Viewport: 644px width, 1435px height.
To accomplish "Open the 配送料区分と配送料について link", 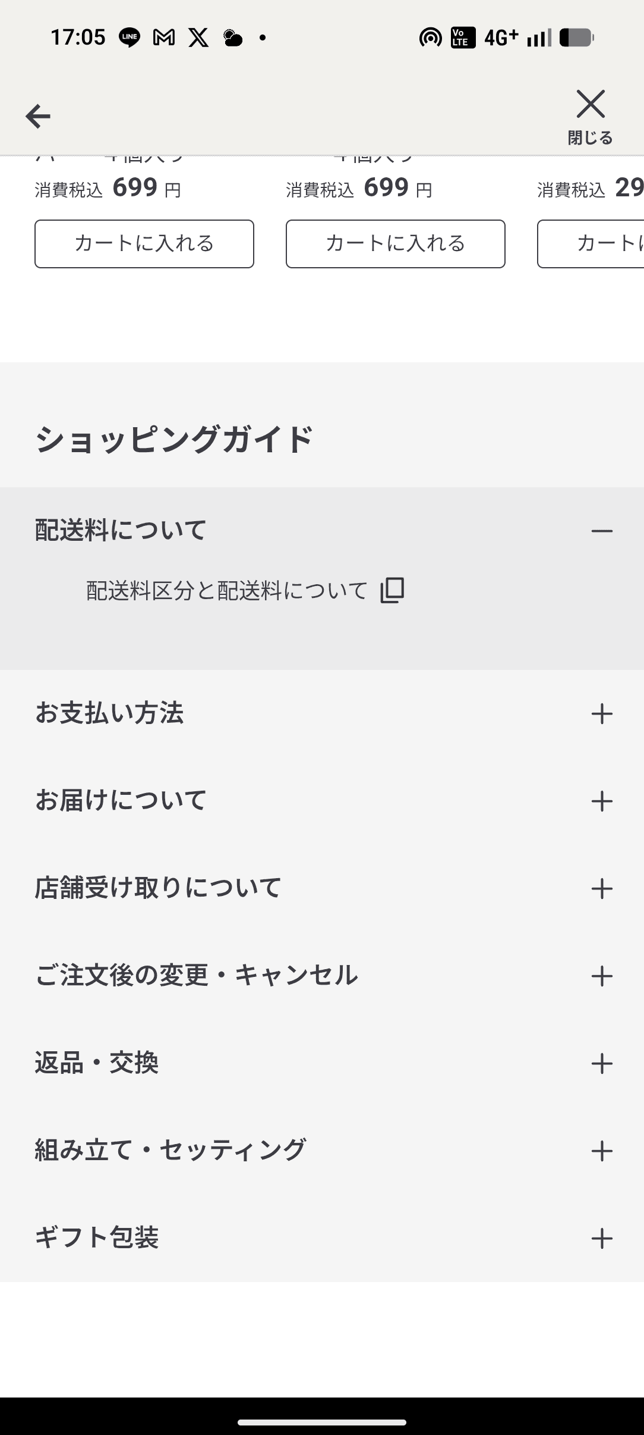I will click(x=227, y=591).
